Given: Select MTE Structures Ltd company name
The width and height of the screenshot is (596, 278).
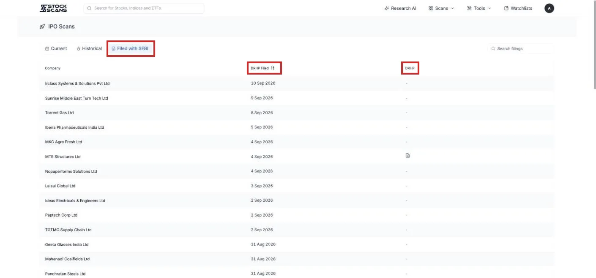Looking at the screenshot, I should click(x=63, y=157).
